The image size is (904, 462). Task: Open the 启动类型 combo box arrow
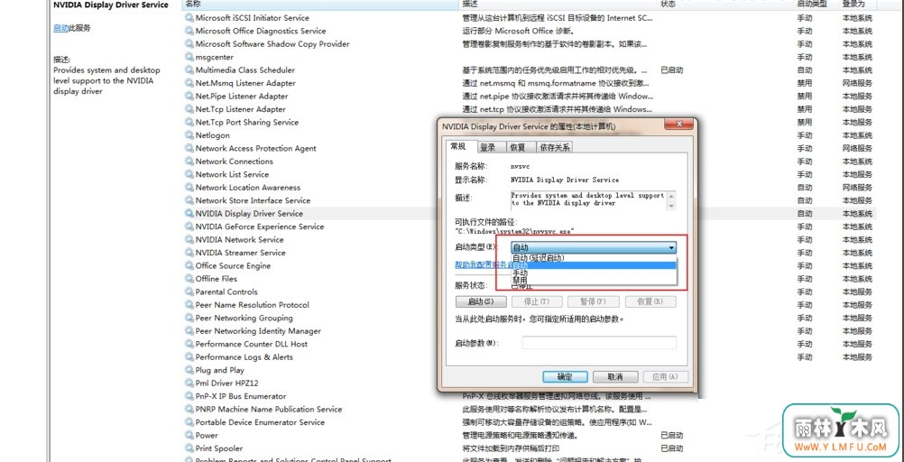pyautogui.click(x=671, y=248)
